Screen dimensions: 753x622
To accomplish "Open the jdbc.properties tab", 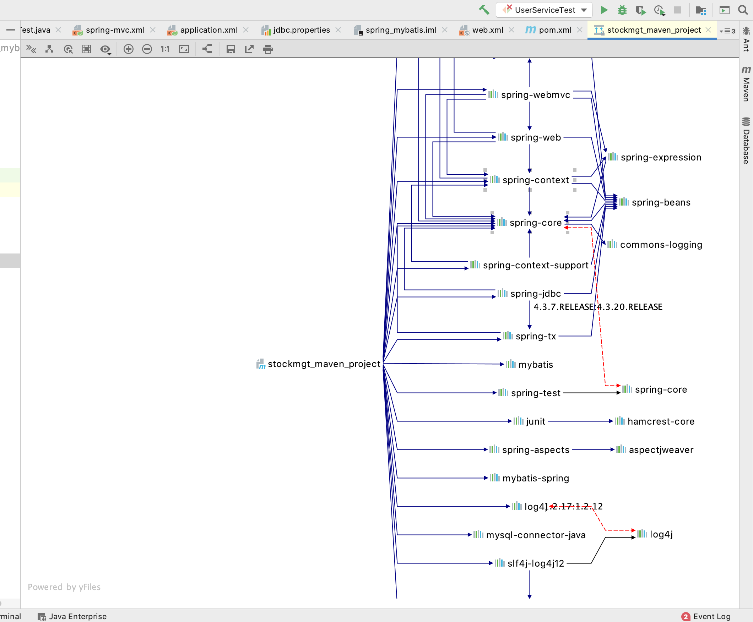I will pyautogui.click(x=302, y=30).
